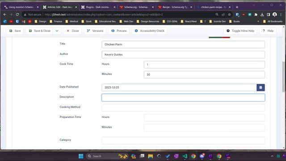Open the Books bookmarks folder
Screen dimensions: 286x161
pyautogui.click(x=234, y=21)
